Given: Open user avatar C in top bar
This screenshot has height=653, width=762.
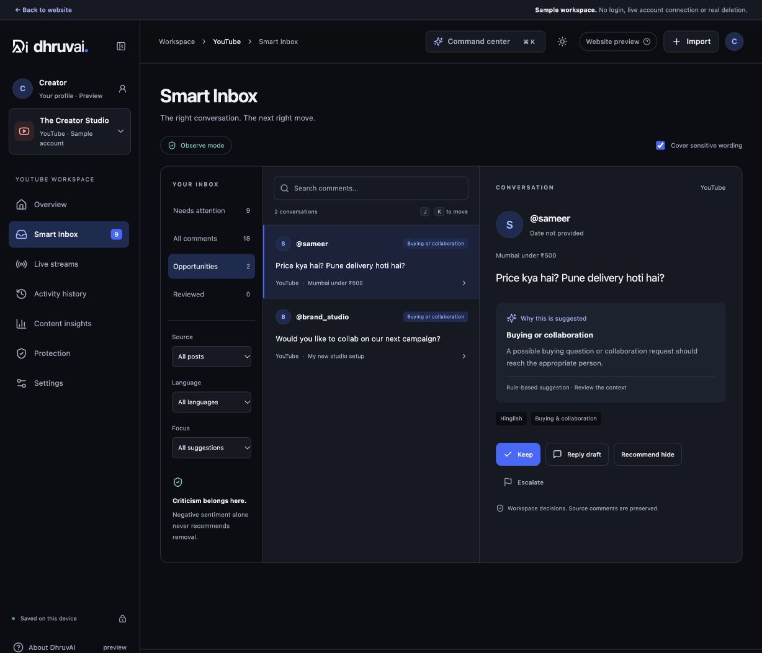Looking at the screenshot, I should click(x=734, y=42).
